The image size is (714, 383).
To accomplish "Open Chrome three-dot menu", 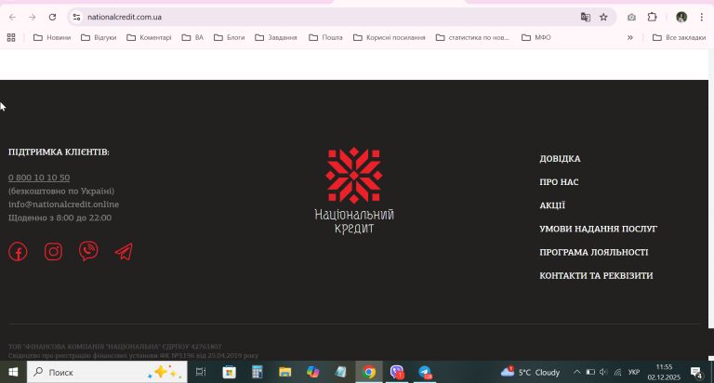I will tap(702, 17).
